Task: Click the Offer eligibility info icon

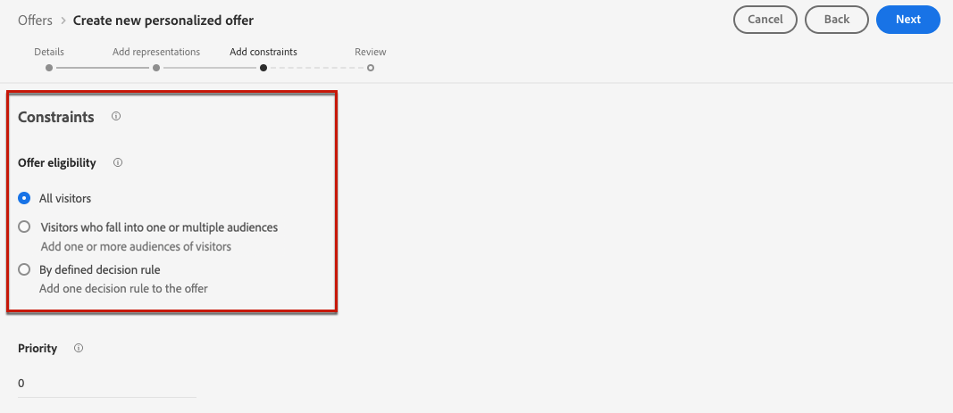Action: click(x=118, y=162)
